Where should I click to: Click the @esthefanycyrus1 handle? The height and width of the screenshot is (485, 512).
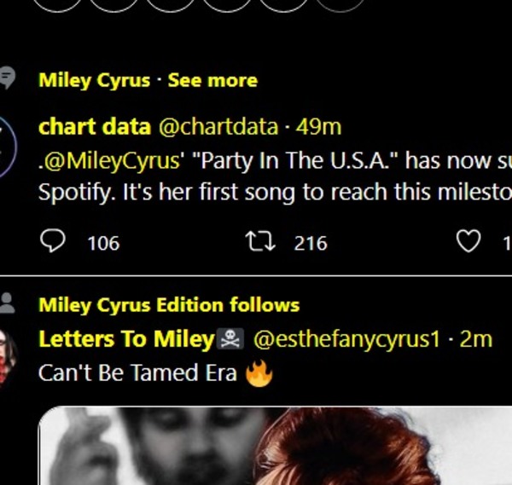click(x=346, y=339)
